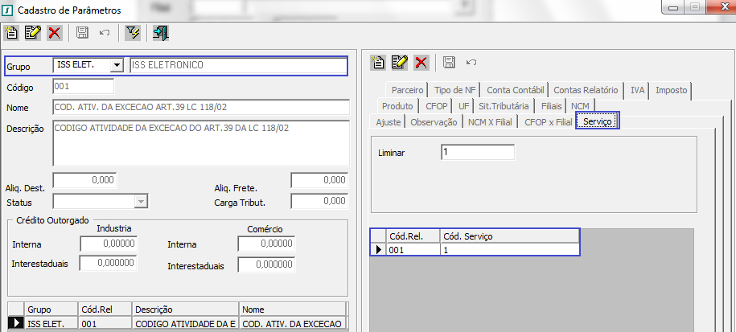Click the New icon in right panel toolbar
This screenshot has height=332, width=736.
coord(378,63)
